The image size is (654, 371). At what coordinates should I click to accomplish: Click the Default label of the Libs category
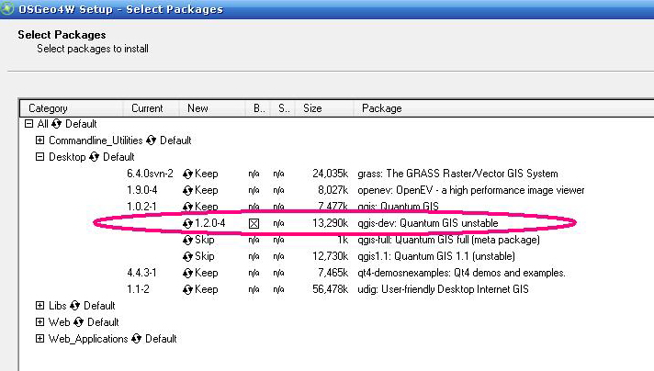99,306
